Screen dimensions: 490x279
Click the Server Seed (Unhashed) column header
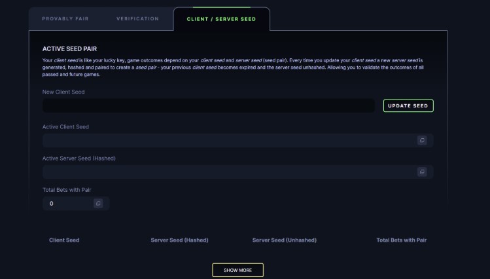pos(285,240)
